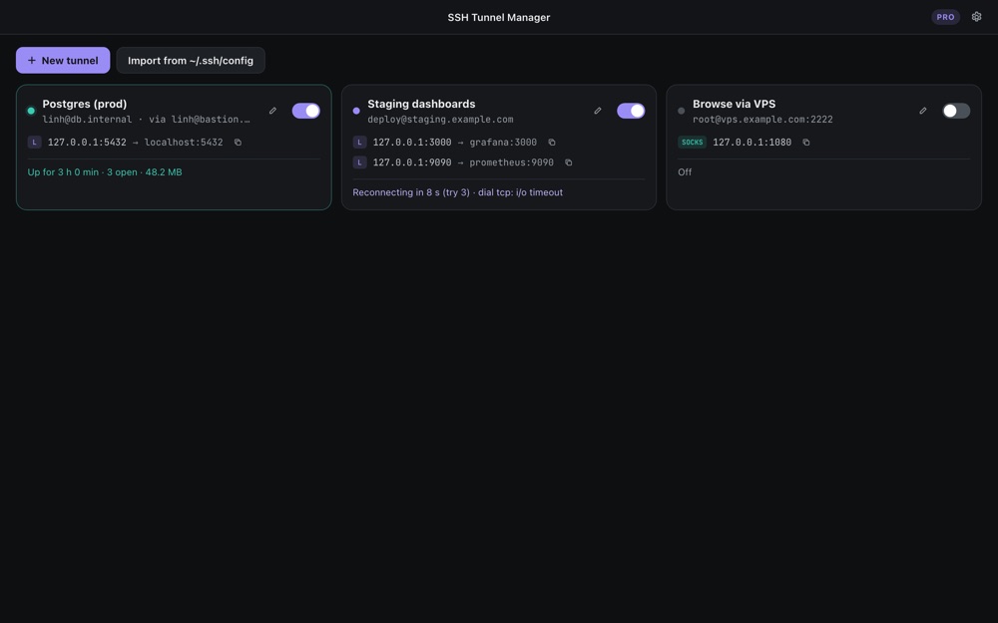The image size is (998, 623).
Task: Edit the Staging dashboards tunnel
Action: pos(598,111)
